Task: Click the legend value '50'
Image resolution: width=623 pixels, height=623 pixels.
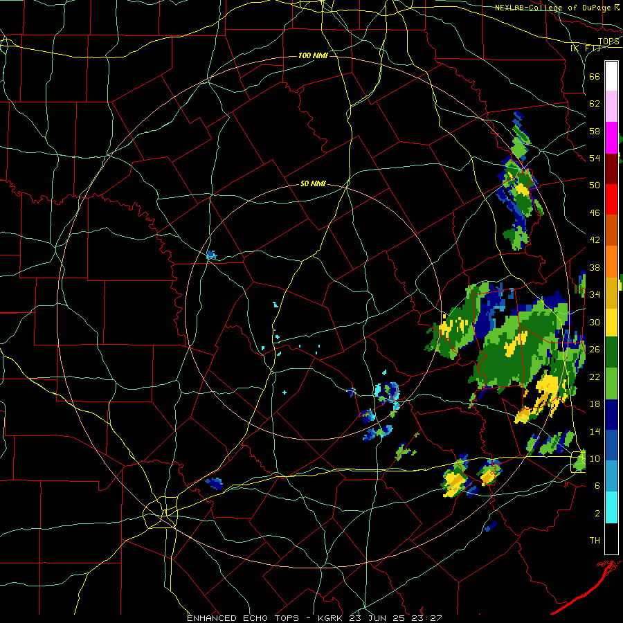Action: [595, 185]
